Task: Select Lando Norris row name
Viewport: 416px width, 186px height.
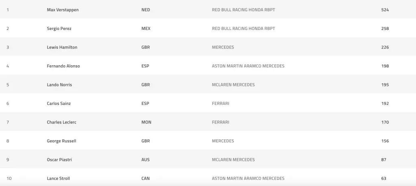Action: (x=59, y=85)
